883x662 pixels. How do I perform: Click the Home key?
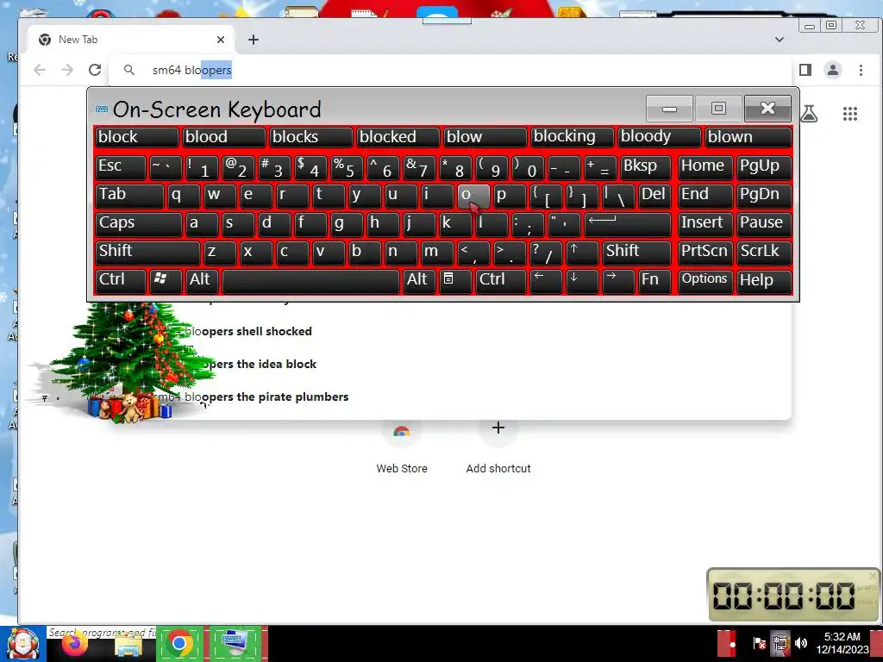[705, 166]
